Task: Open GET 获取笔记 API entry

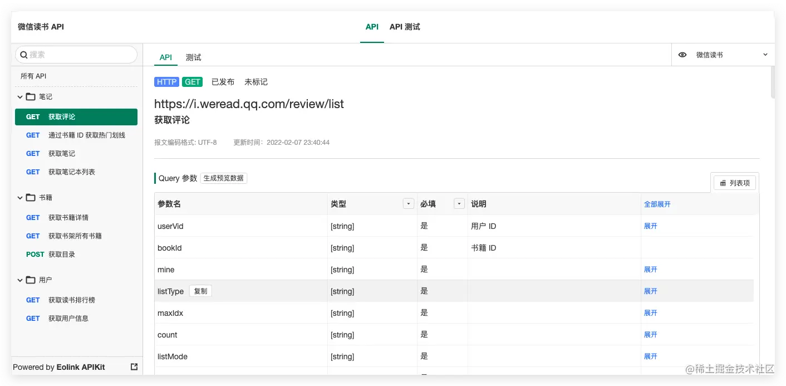Action: point(76,154)
